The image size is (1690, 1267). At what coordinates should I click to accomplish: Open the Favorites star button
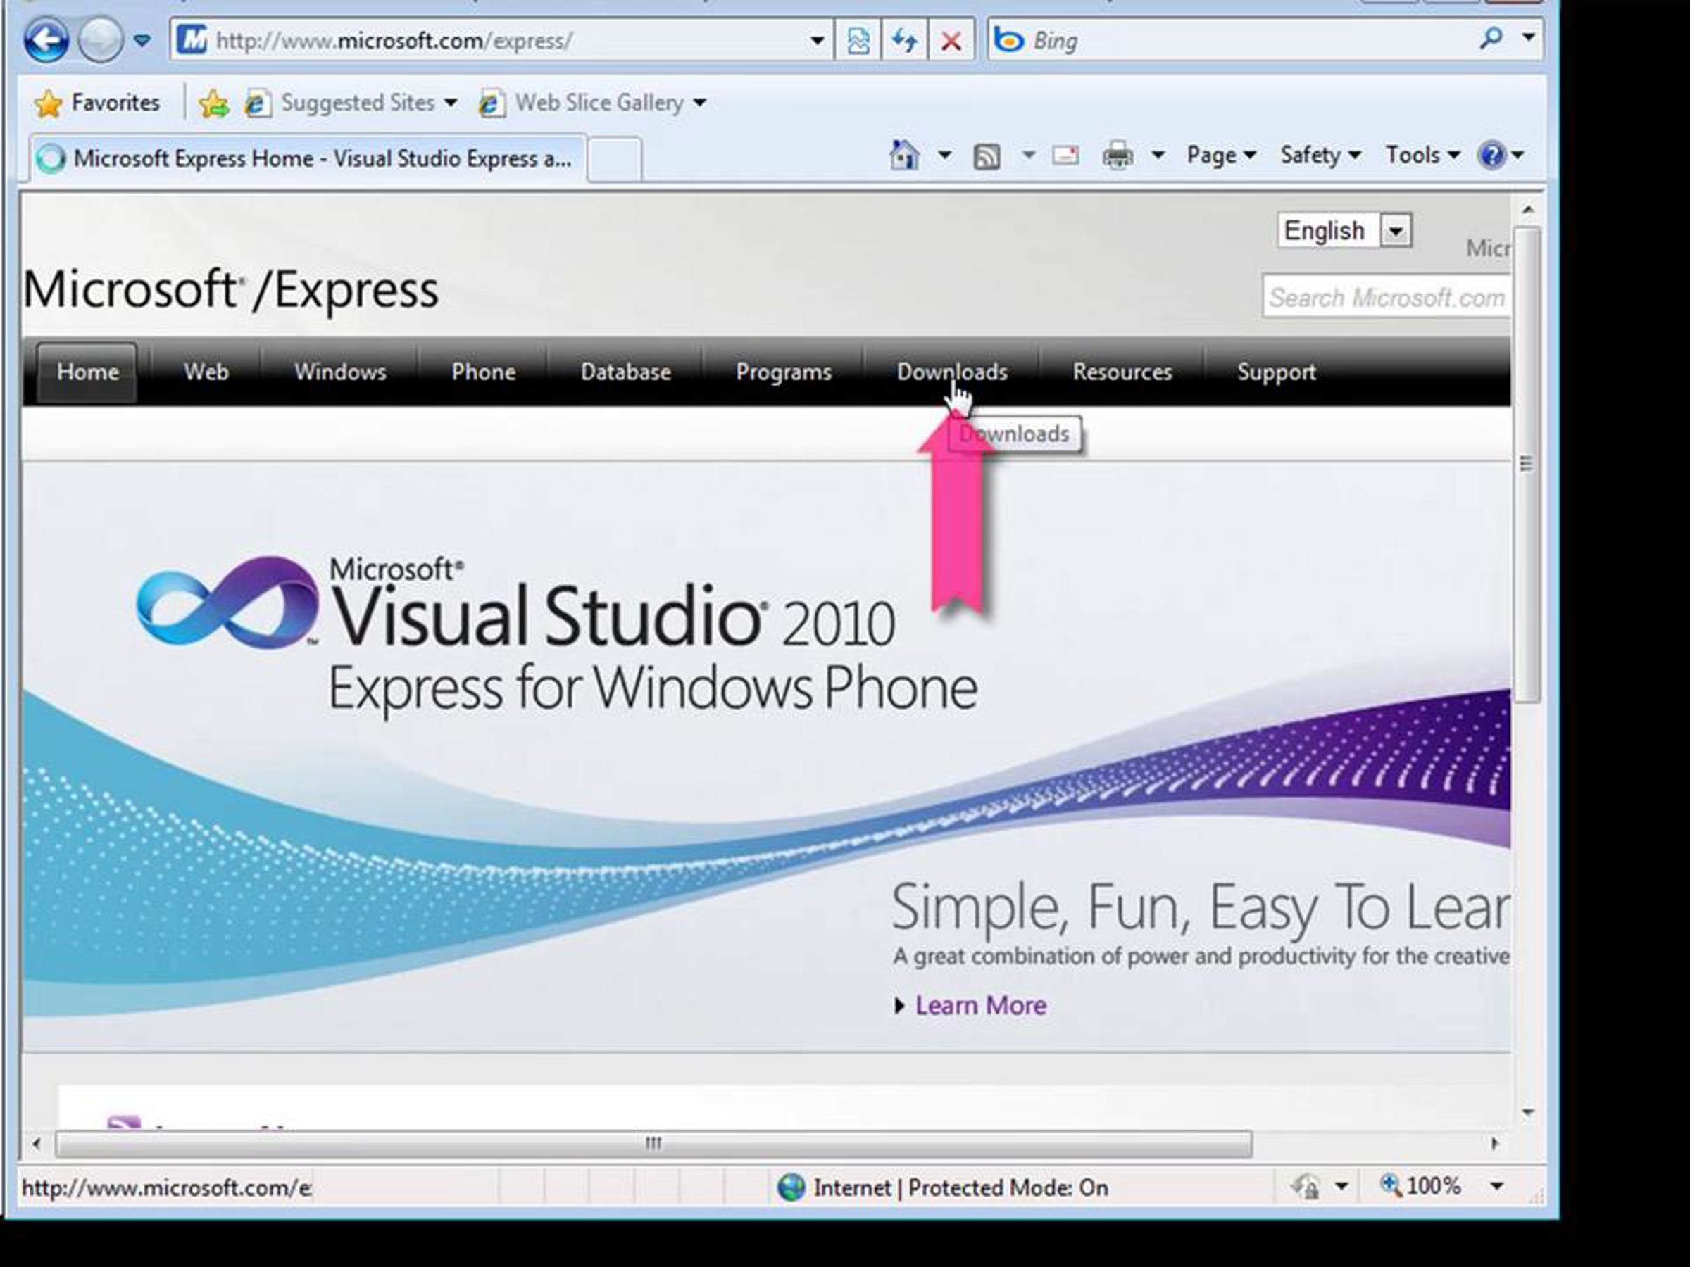(x=97, y=102)
